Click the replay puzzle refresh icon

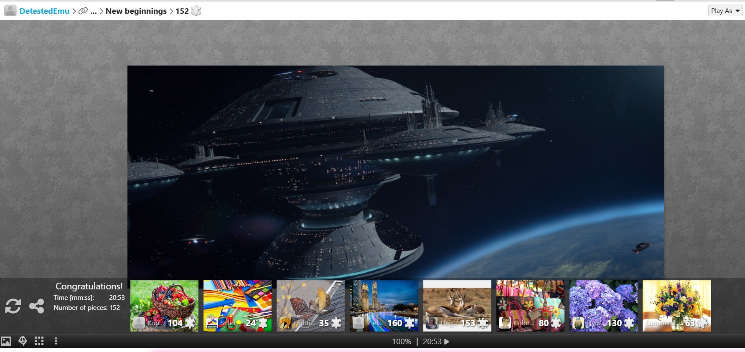click(13, 306)
